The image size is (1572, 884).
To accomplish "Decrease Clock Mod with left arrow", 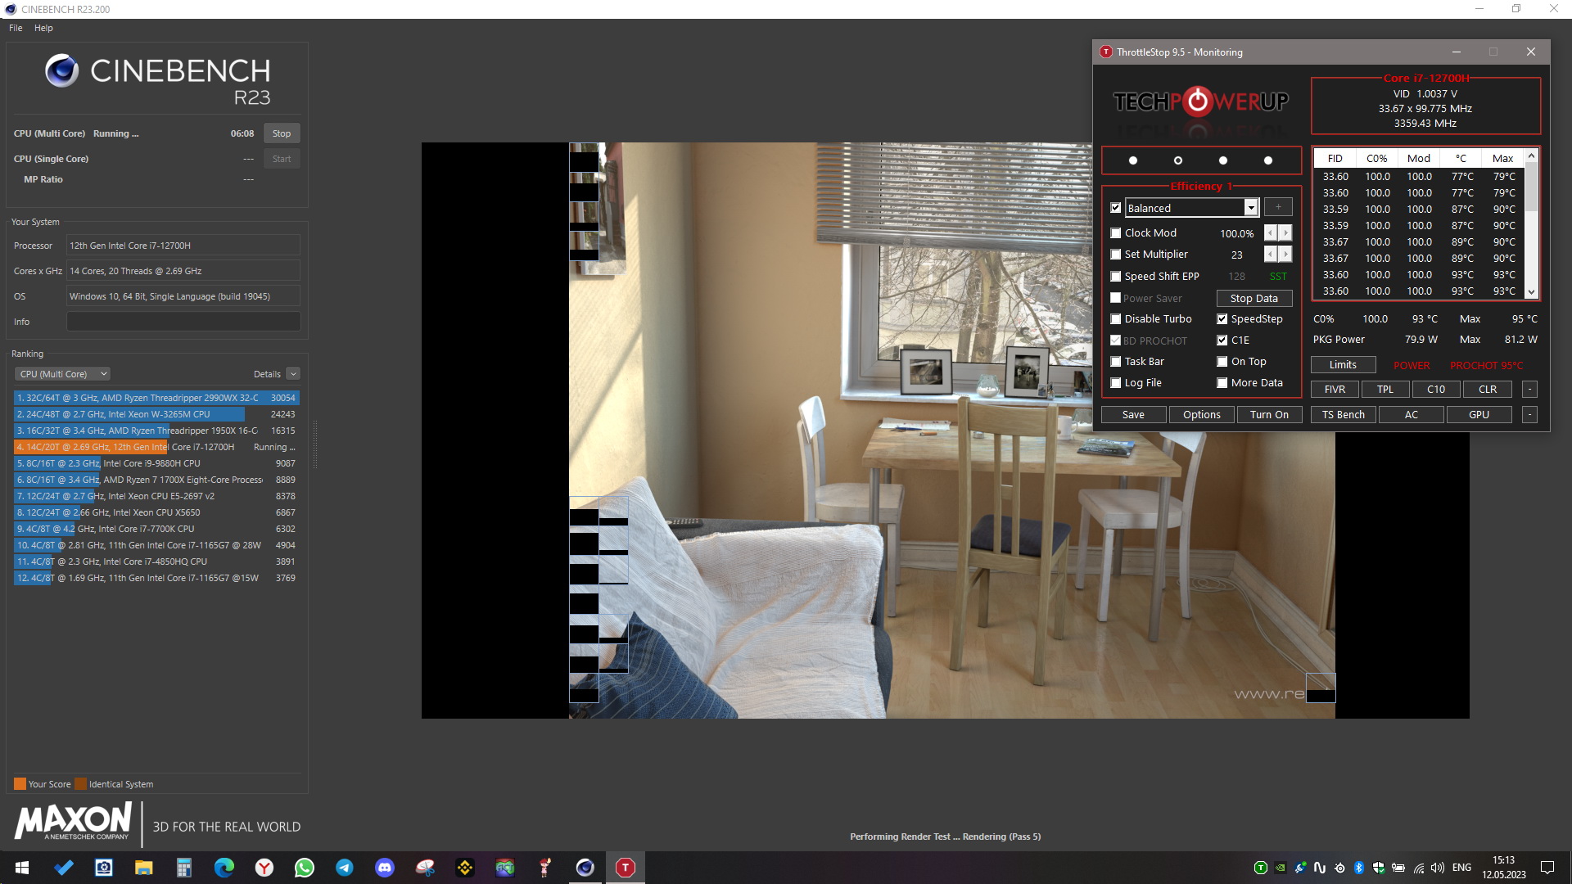I will point(1271,233).
